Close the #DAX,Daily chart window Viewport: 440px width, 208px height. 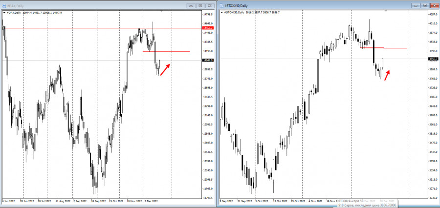pyautogui.click(x=210, y=5)
